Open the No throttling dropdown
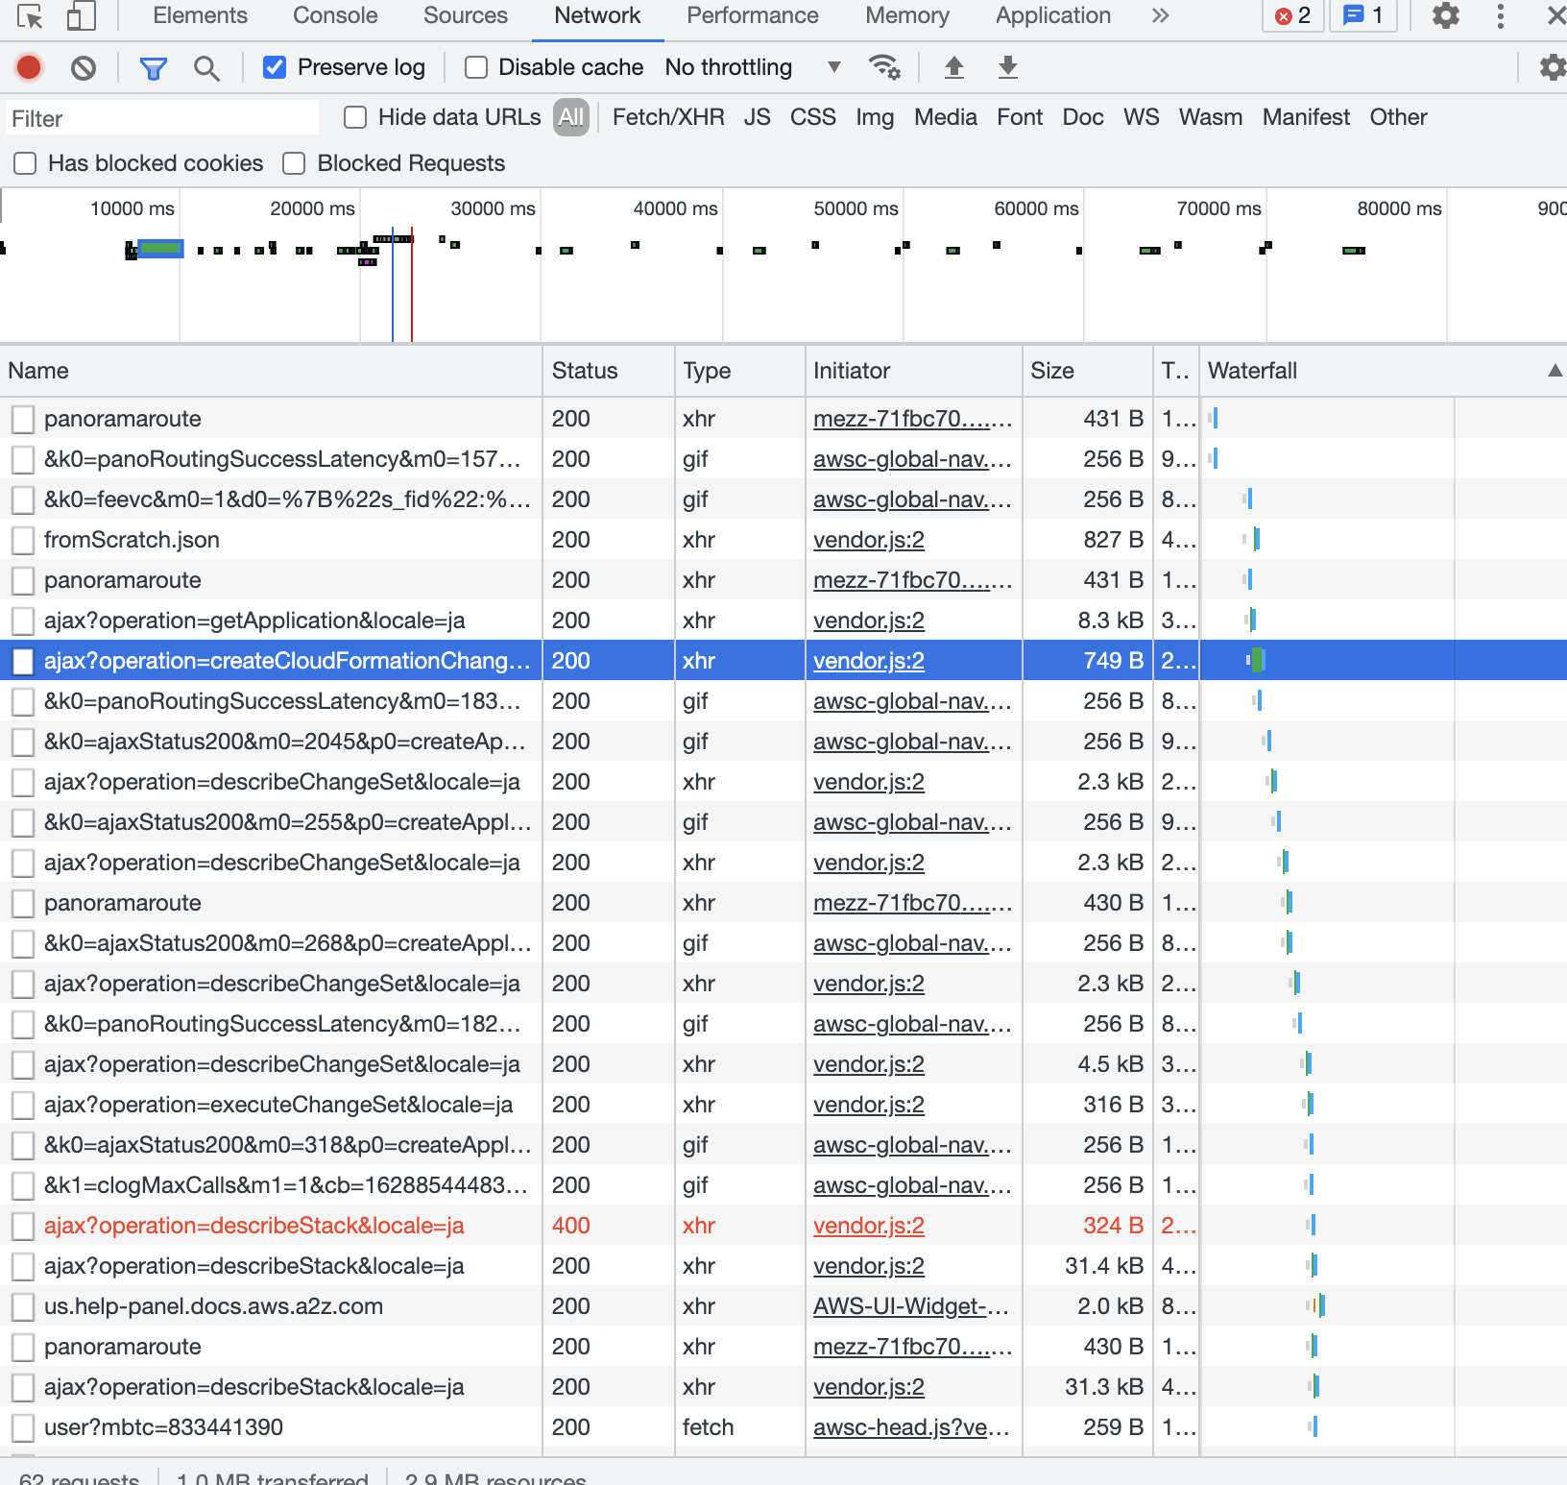The width and height of the screenshot is (1567, 1485). coord(754,67)
